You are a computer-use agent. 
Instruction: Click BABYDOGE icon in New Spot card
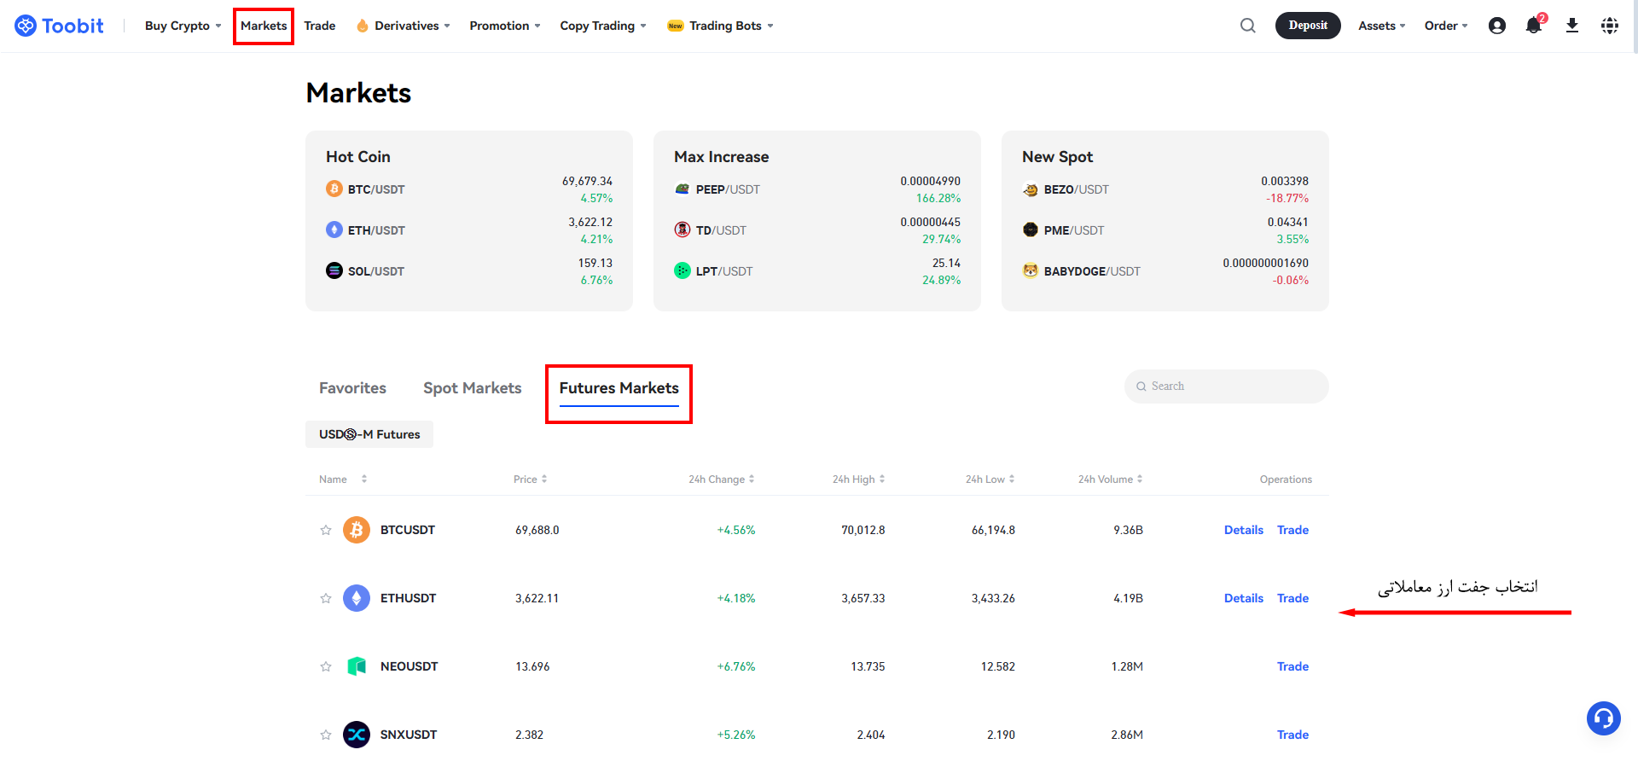1031,270
